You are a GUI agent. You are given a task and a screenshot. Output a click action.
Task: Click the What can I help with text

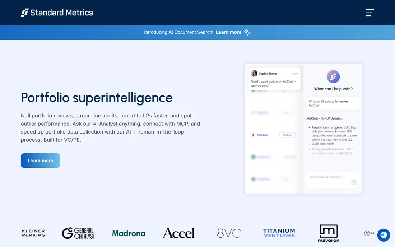click(x=333, y=89)
